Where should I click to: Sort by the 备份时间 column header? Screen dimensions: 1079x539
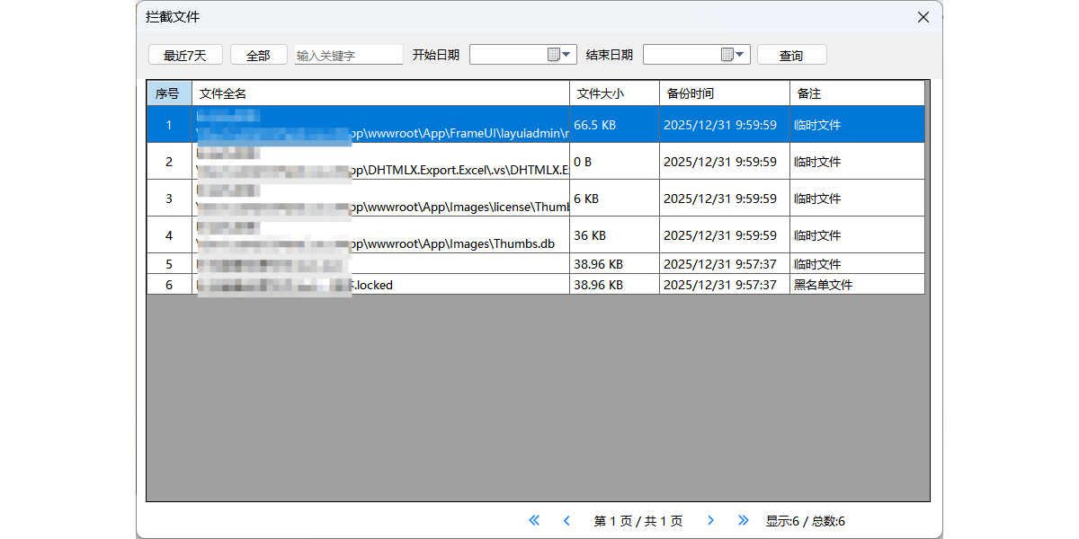click(724, 93)
